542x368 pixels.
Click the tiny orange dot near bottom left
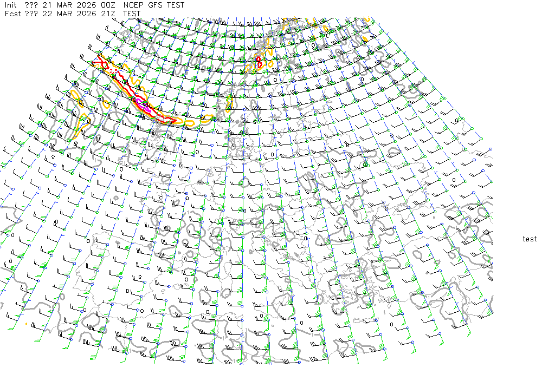tap(27, 324)
